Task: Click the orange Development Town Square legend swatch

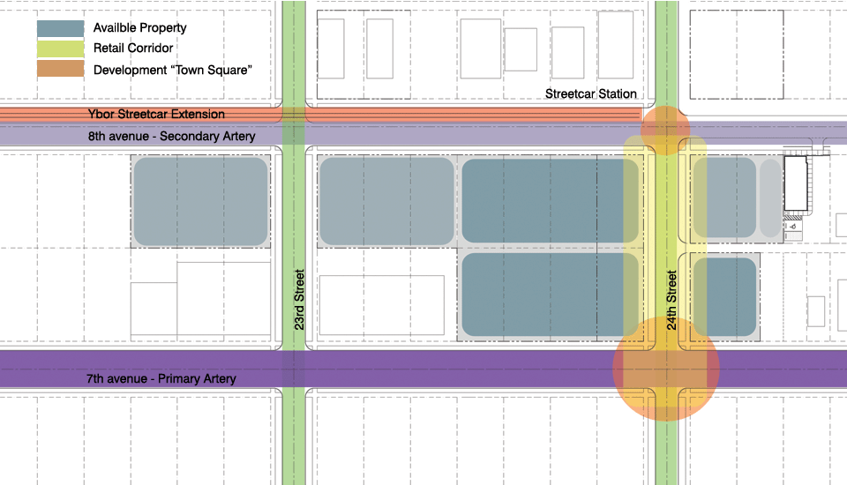Action: click(61, 69)
